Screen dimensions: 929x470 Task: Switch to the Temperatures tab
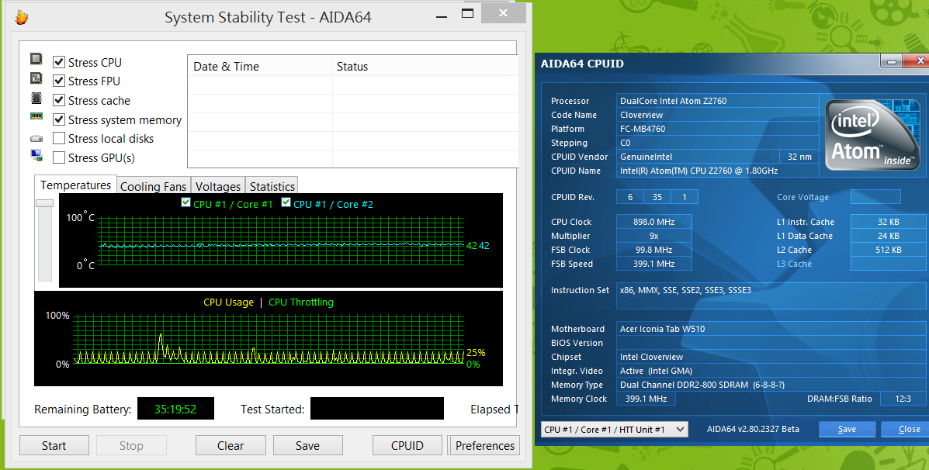pyautogui.click(x=75, y=185)
